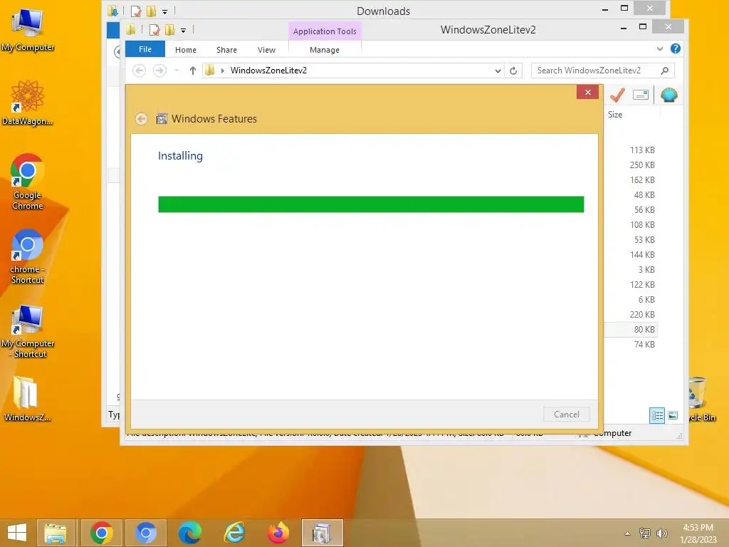729x547 pixels.
Task: Expand the ribbon with the chevron
Action: coord(660,49)
